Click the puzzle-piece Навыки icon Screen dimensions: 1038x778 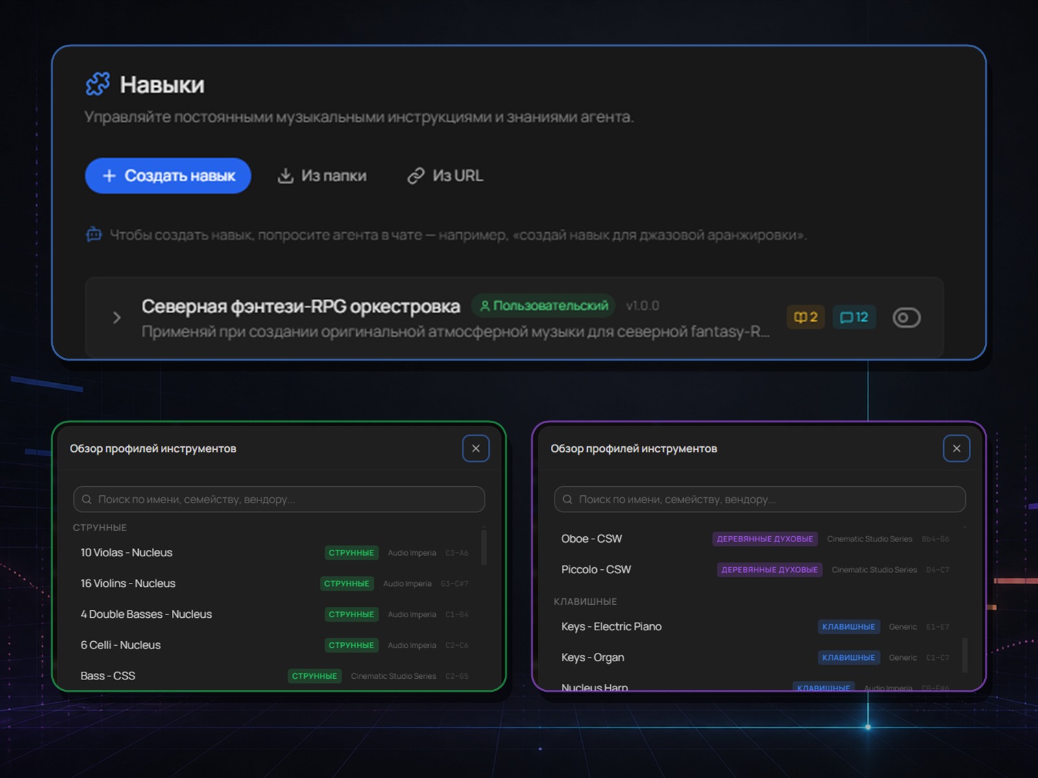[x=98, y=84]
